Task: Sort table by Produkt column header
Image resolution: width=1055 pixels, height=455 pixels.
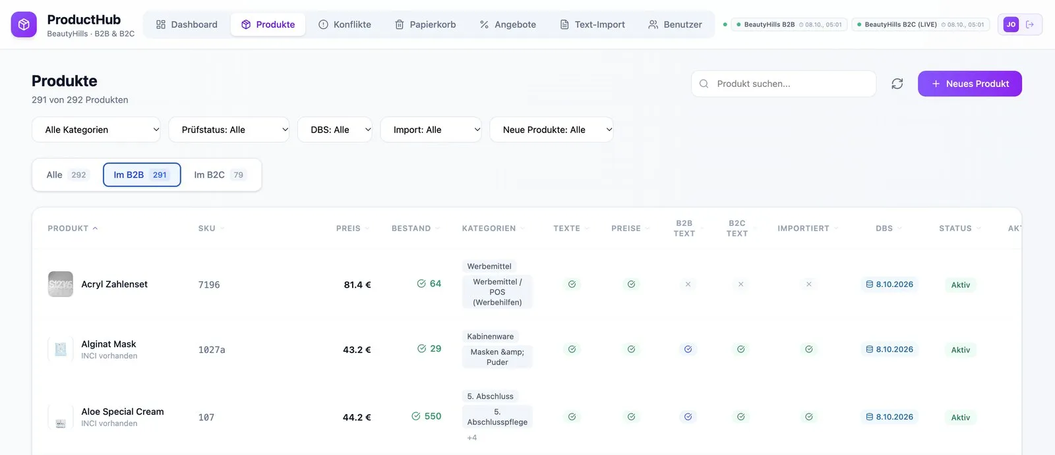Action: tap(73, 228)
